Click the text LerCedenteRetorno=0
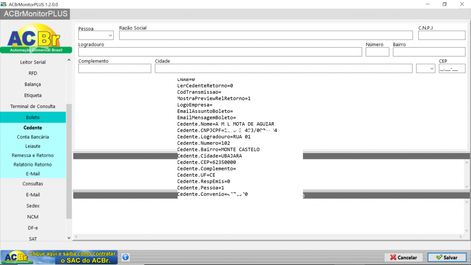The height and width of the screenshot is (265, 471). tap(205, 86)
